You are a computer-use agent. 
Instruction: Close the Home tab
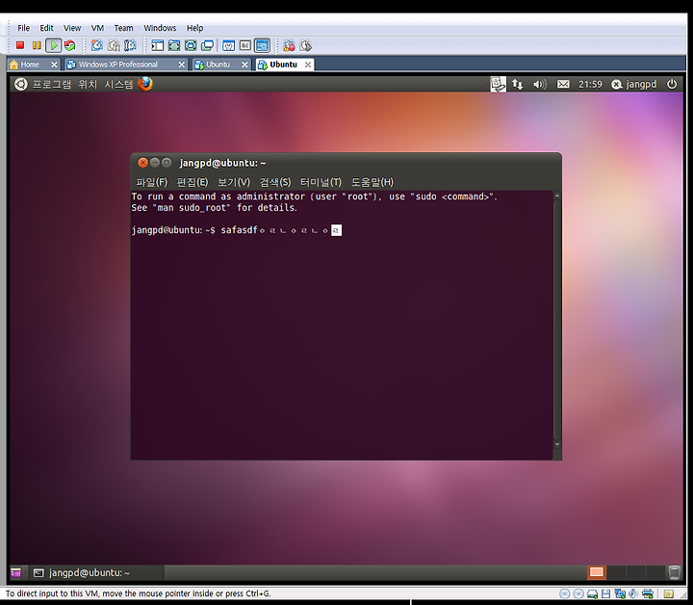click(x=54, y=65)
